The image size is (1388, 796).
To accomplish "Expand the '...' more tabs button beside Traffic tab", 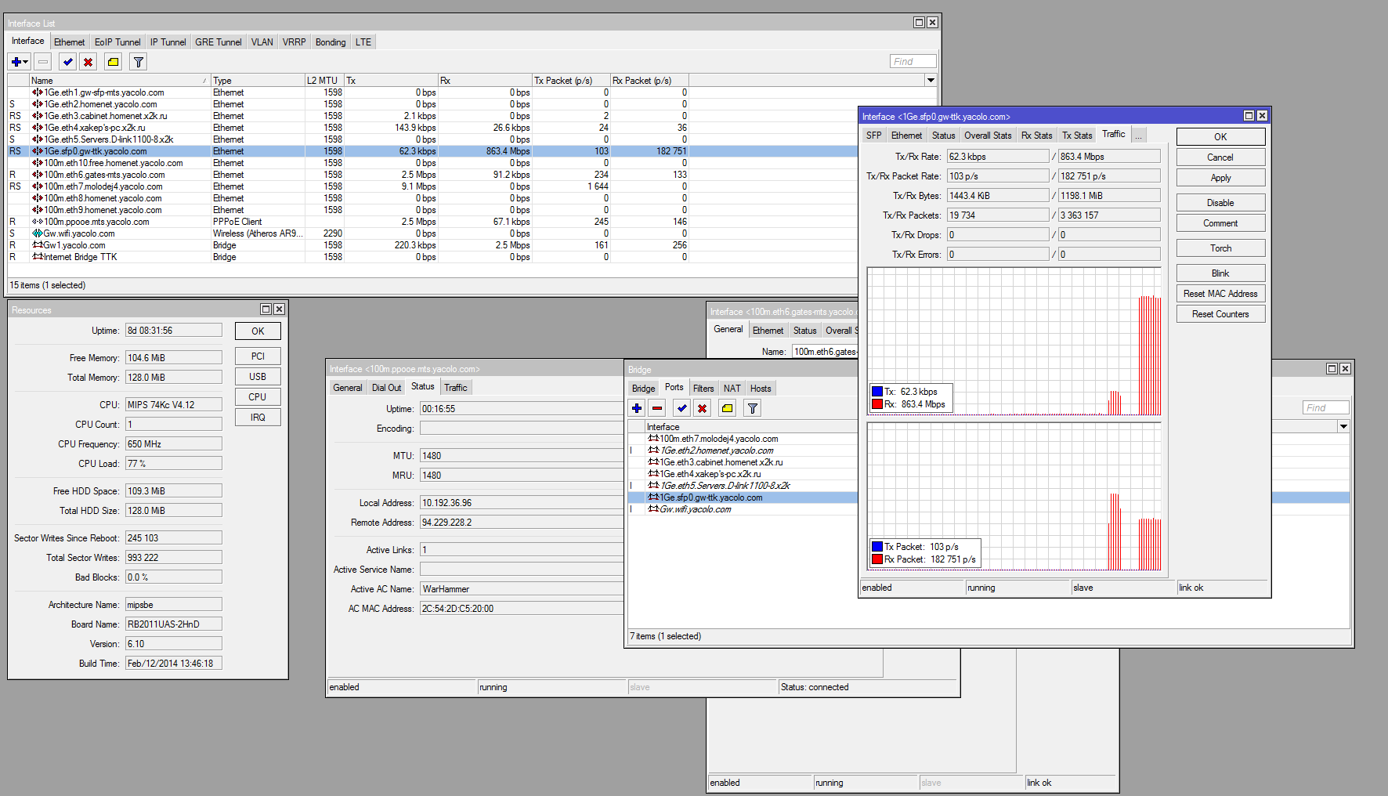I will 1139,136.
